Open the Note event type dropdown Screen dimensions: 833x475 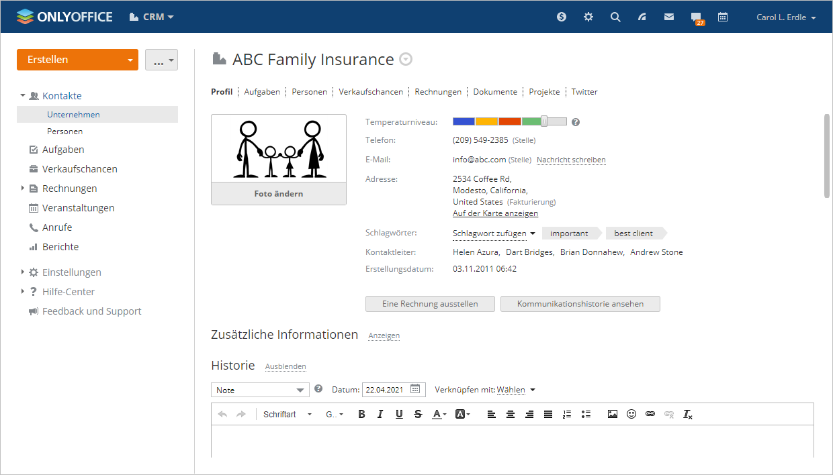(x=260, y=390)
